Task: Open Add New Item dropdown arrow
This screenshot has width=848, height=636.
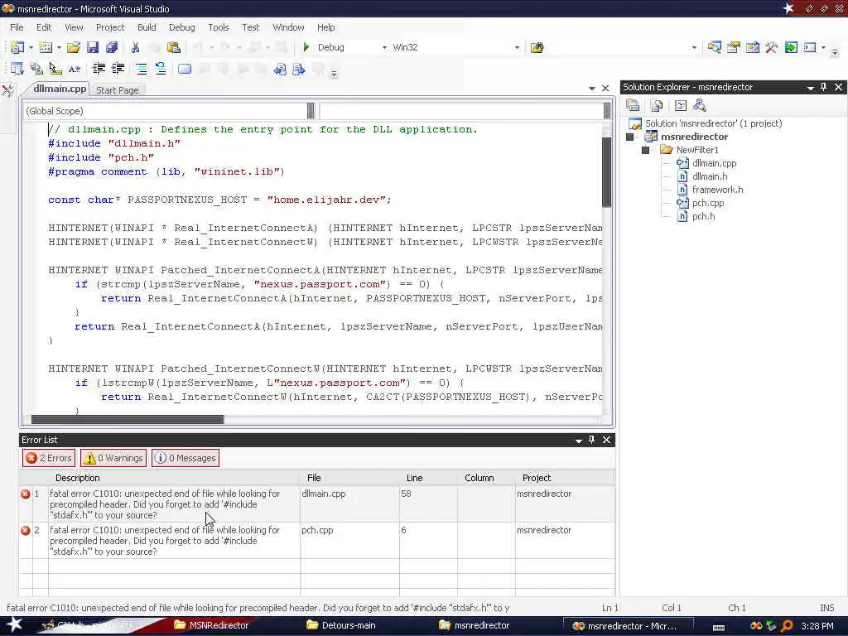Action: tap(59, 47)
